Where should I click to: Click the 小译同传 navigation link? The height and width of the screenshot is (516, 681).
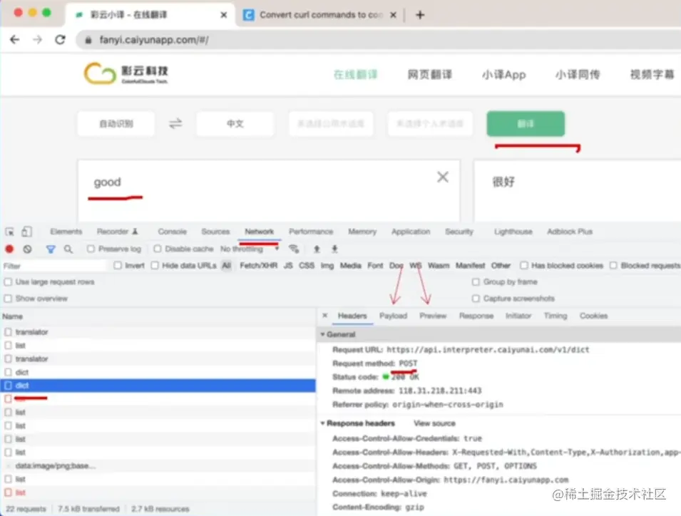(x=578, y=75)
